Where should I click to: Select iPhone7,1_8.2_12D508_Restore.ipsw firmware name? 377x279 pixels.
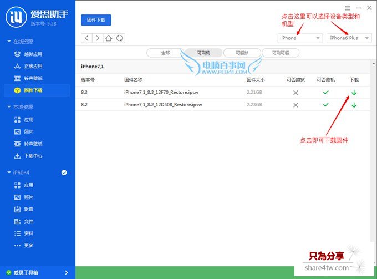pyautogui.click(x=163, y=105)
